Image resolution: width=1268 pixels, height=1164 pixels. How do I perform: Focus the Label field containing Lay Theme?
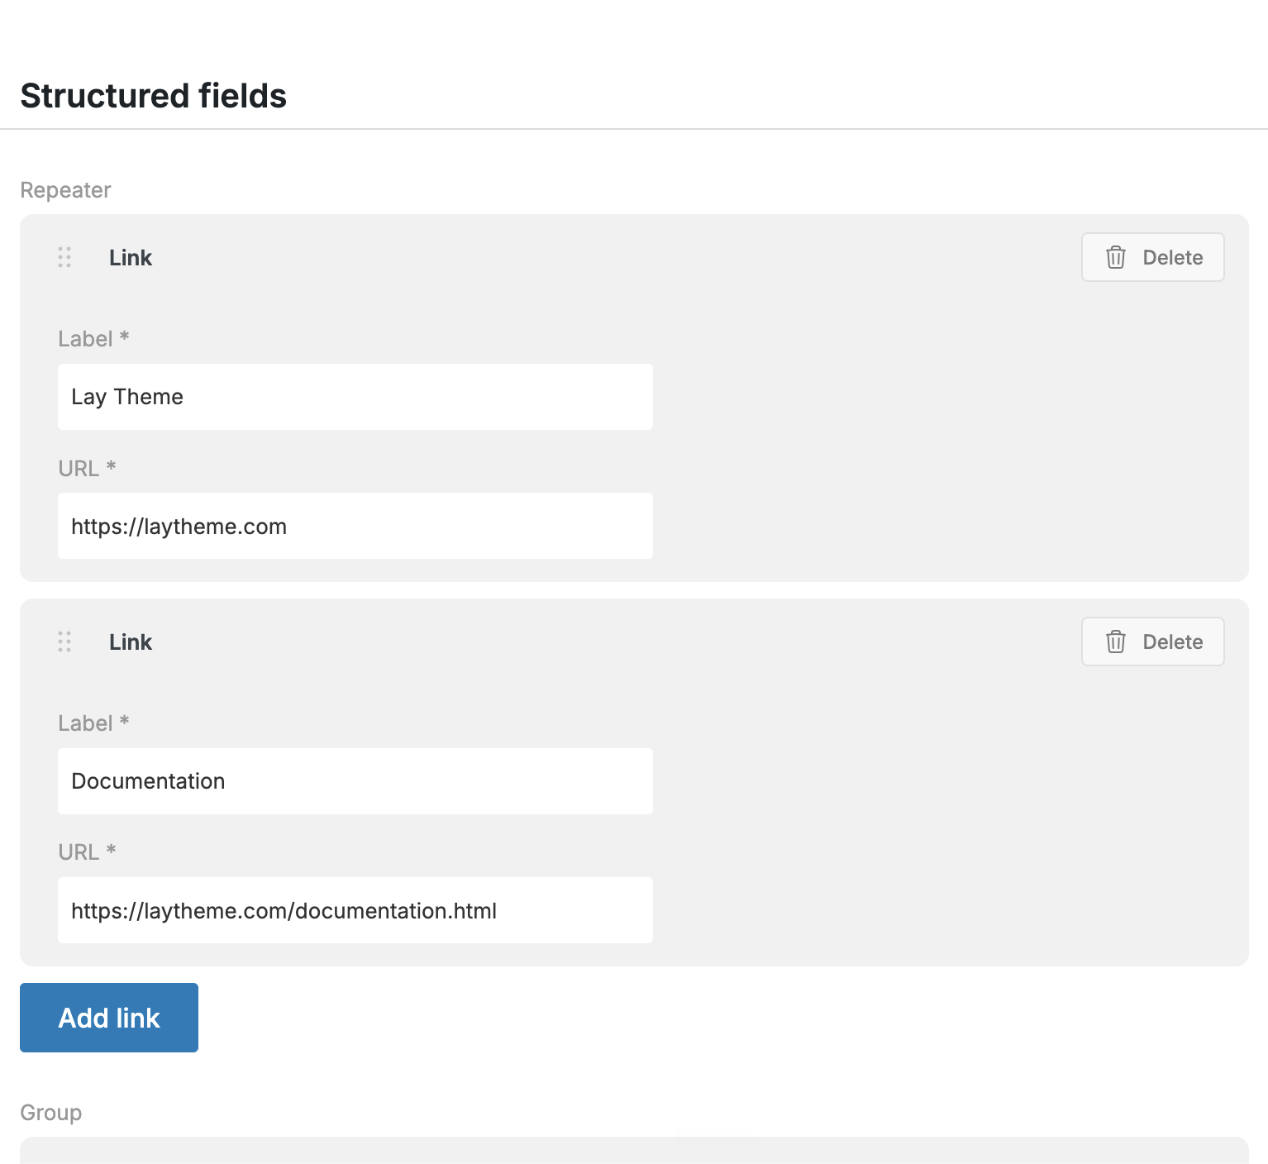[x=355, y=397]
